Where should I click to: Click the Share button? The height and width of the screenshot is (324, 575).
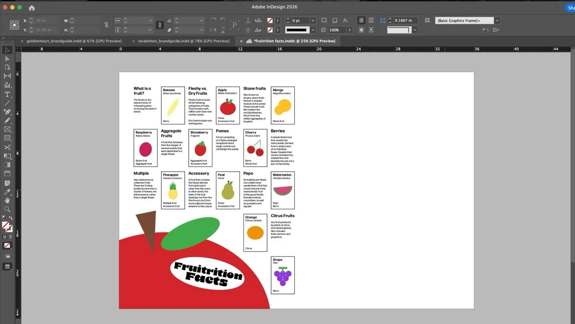click(x=570, y=7)
